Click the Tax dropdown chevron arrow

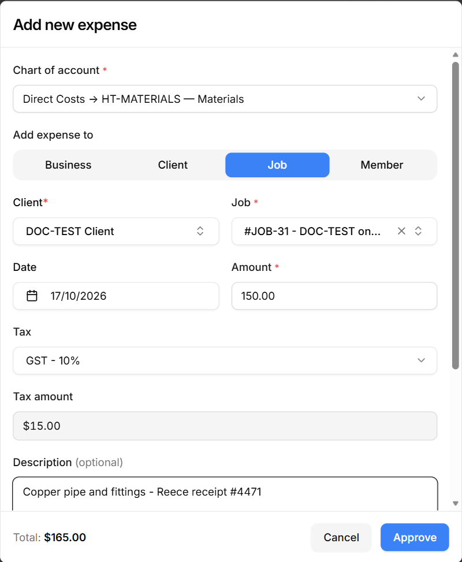tap(421, 360)
